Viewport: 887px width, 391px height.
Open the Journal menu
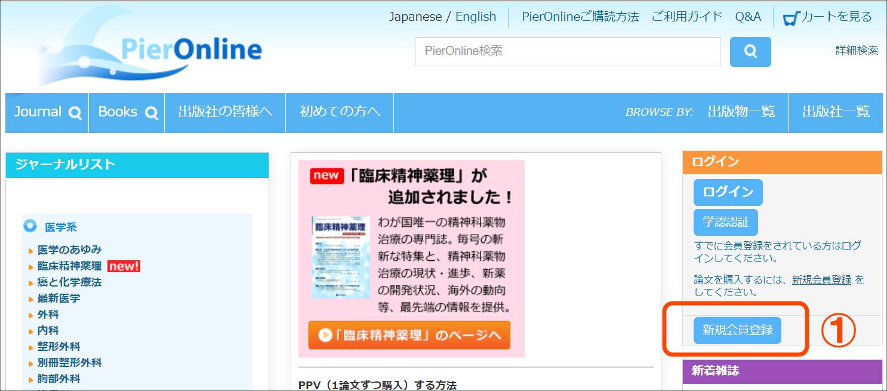[x=47, y=112]
